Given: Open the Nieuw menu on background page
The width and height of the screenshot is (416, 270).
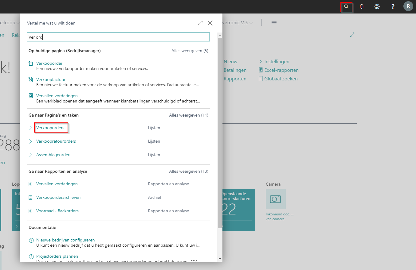Looking at the screenshot, I should pos(230,62).
